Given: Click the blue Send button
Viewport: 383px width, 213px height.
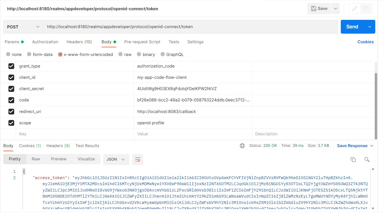Looking at the screenshot, I should (x=352, y=27).
